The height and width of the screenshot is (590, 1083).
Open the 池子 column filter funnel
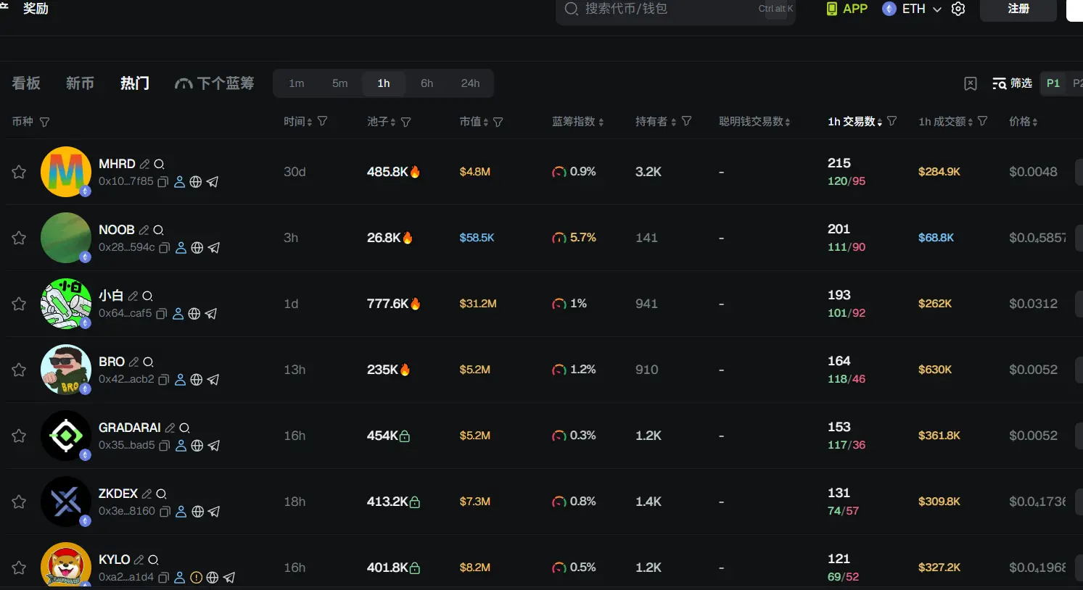(x=406, y=122)
